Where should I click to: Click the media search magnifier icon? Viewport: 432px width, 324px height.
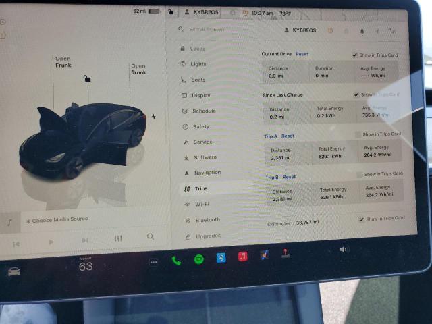(151, 237)
